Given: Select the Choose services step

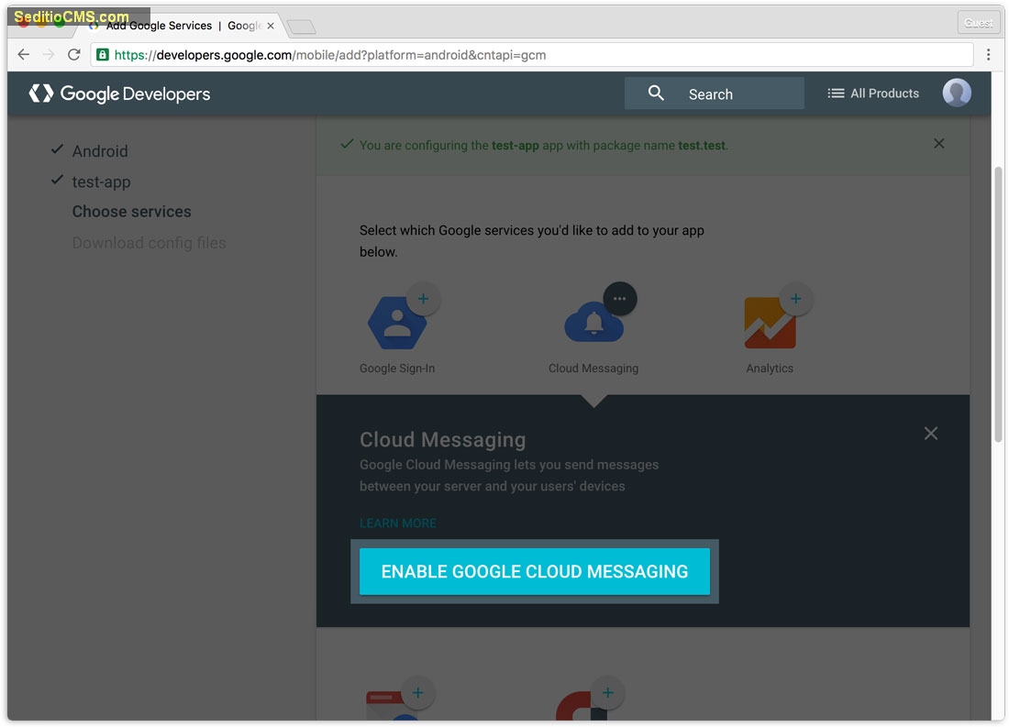Looking at the screenshot, I should [131, 212].
